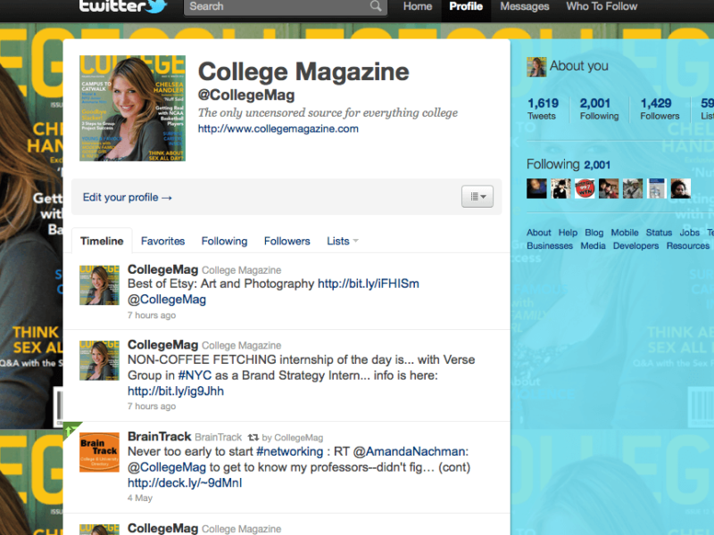Open the Help footer link
Screen dimensions: 714x535
coord(568,233)
